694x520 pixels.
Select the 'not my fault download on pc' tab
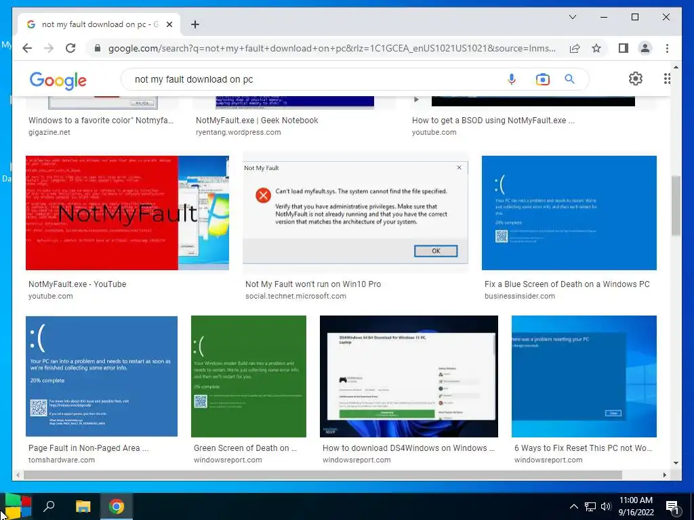pos(99,24)
